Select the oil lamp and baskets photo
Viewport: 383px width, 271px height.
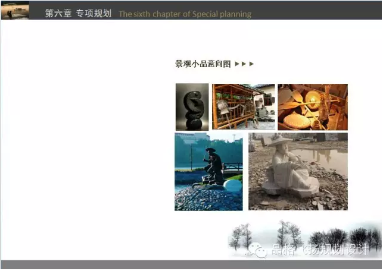pos(313,107)
